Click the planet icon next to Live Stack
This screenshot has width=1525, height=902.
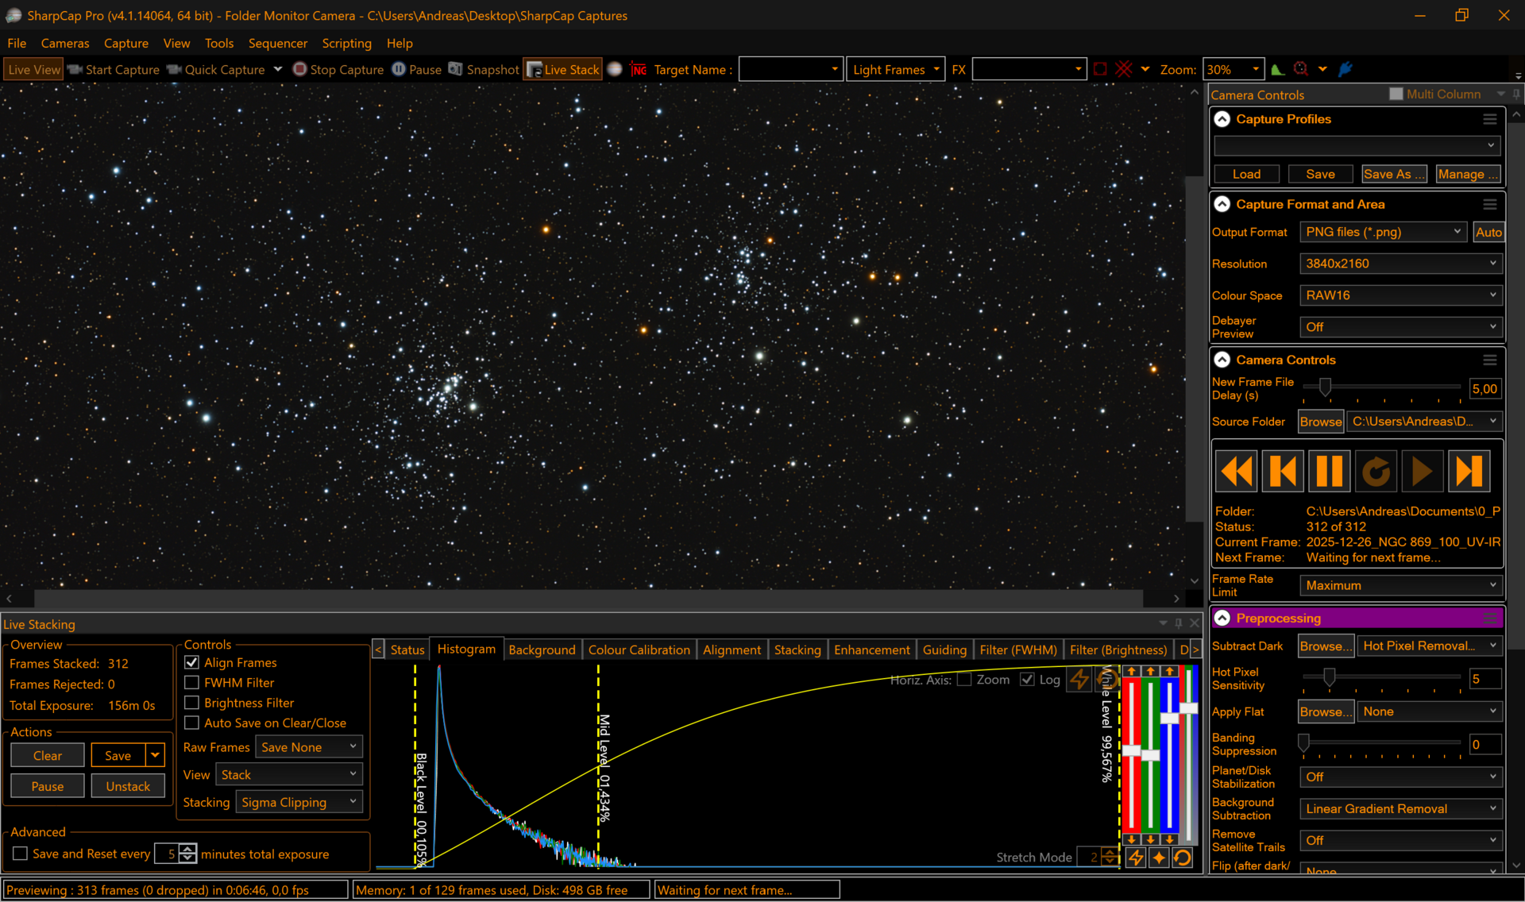click(x=615, y=70)
